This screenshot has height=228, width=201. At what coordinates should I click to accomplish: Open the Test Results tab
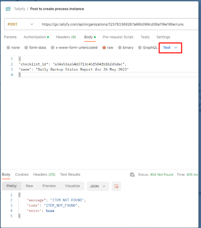pyautogui.click(x=70, y=175)
